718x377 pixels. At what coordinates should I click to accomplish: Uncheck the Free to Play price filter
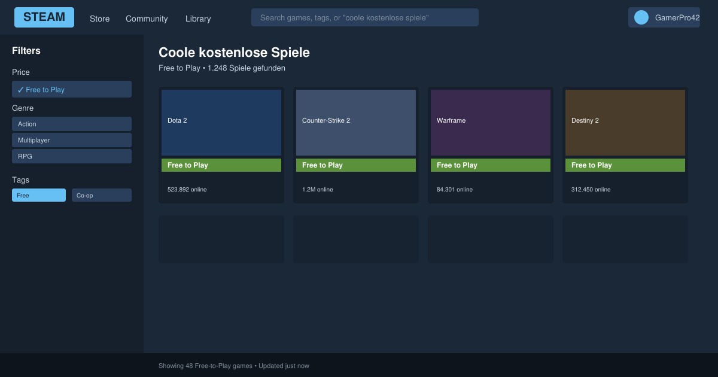coord(72,89)
